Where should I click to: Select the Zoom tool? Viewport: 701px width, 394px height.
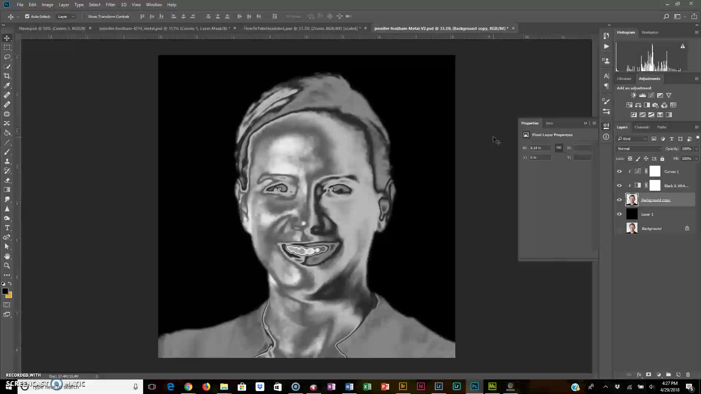click(7, 266)
